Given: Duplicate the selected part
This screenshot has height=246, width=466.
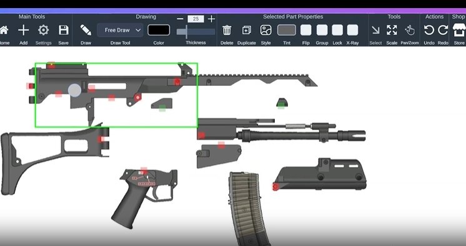Looking at the screenshot, I should 246,31.
